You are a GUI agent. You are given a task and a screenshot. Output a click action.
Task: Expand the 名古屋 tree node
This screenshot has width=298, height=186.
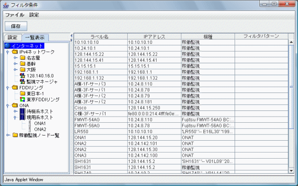[16, 58]
